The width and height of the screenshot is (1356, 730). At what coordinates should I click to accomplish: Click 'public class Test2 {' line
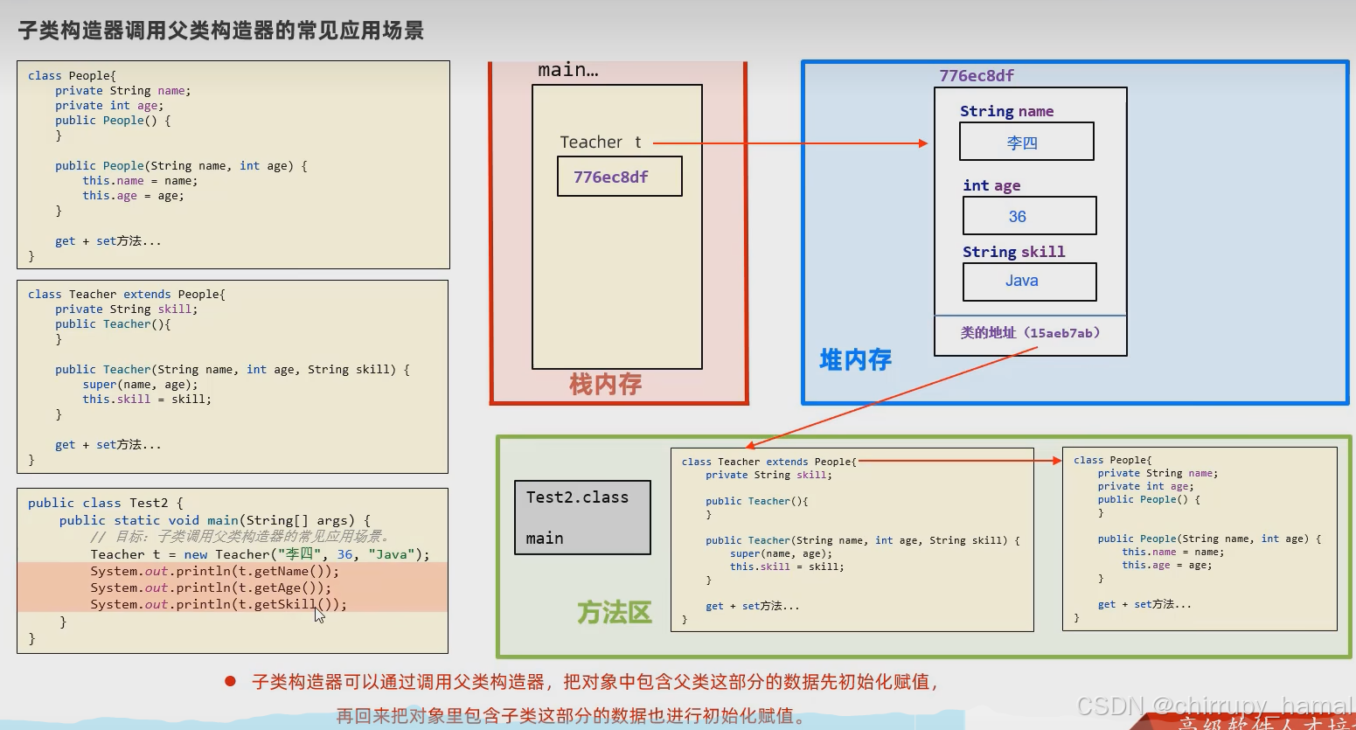point(106,504)
